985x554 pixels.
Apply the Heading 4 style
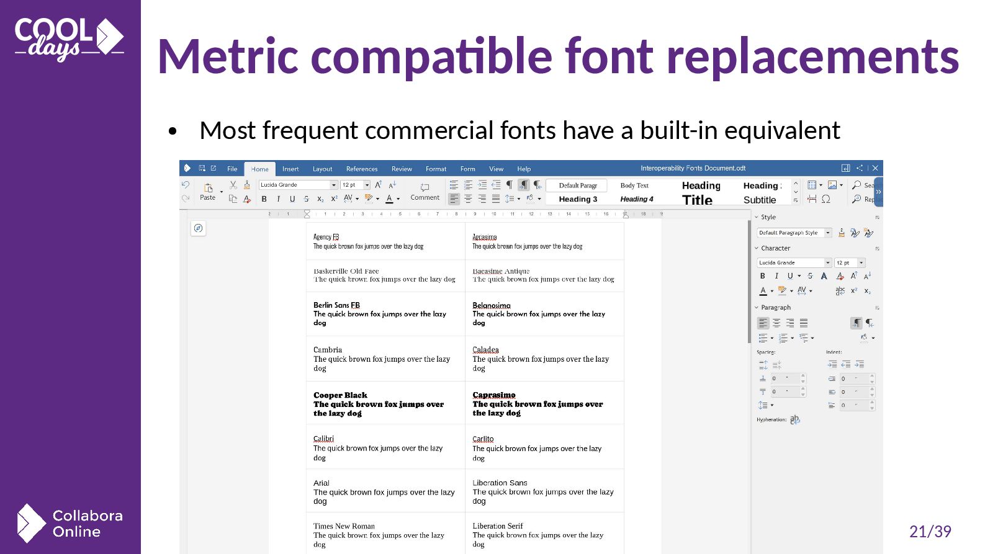(637, 199)
